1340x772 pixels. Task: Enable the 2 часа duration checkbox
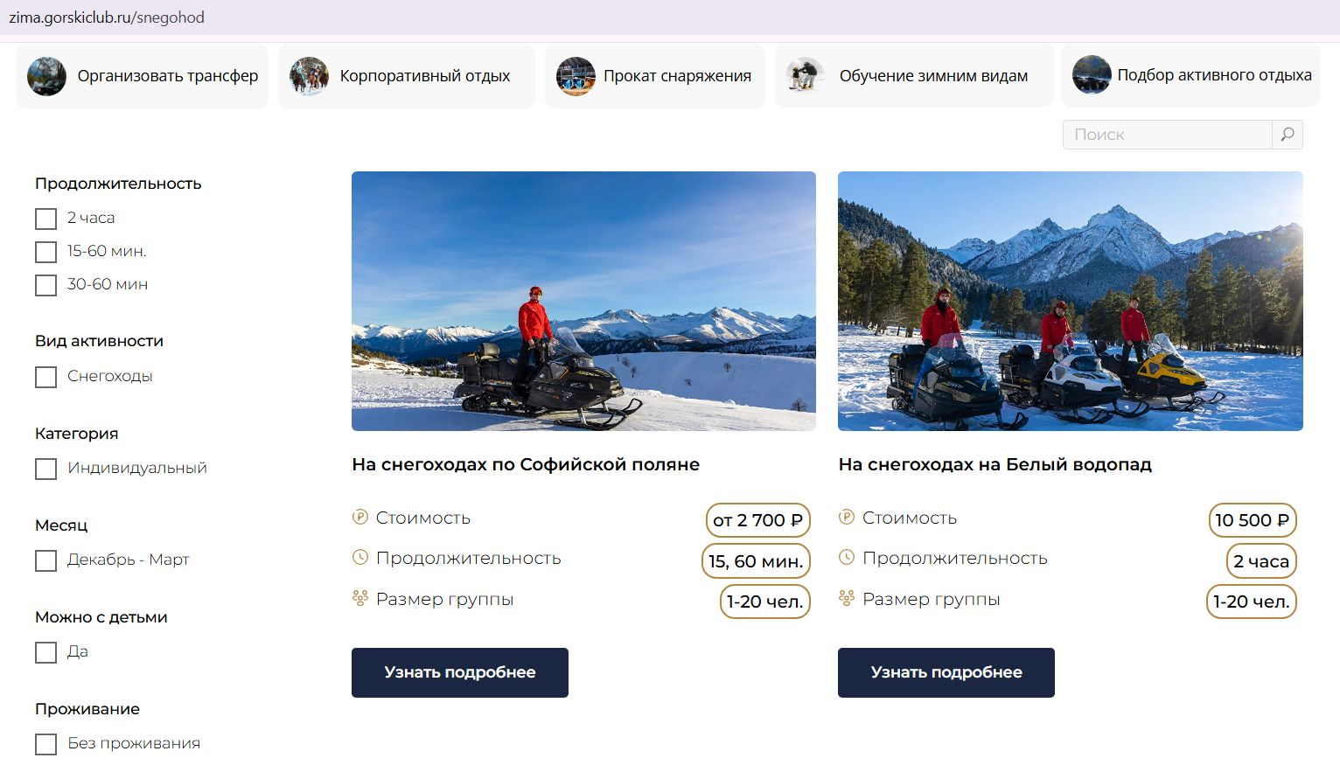(45, 219)
